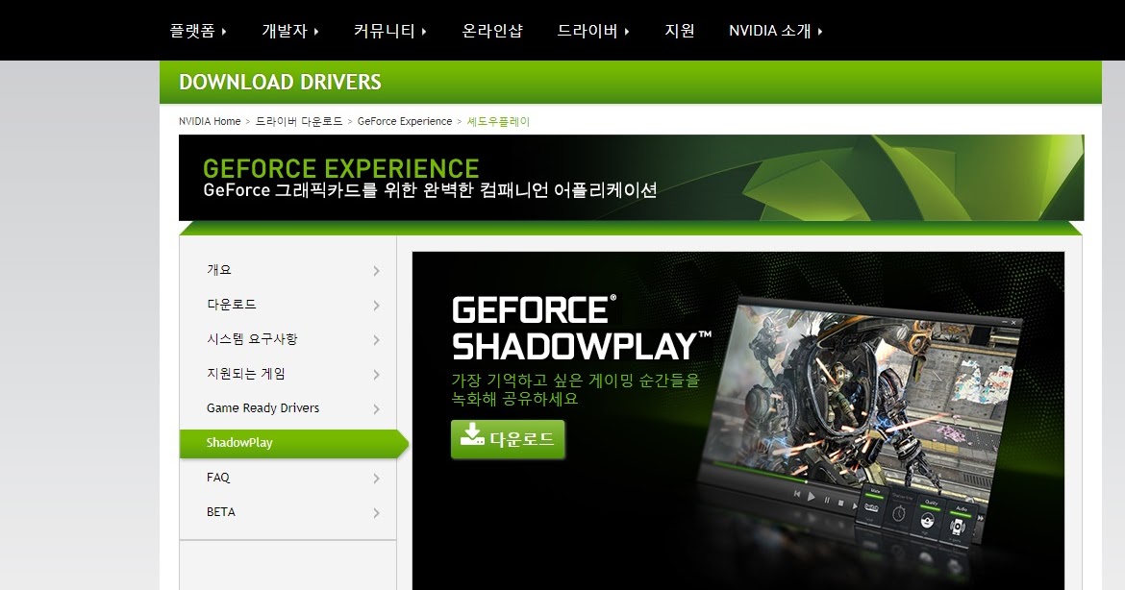Click the chevron arrow beside BETA
Screen dimensions: 1125x590
click(376, 512)
